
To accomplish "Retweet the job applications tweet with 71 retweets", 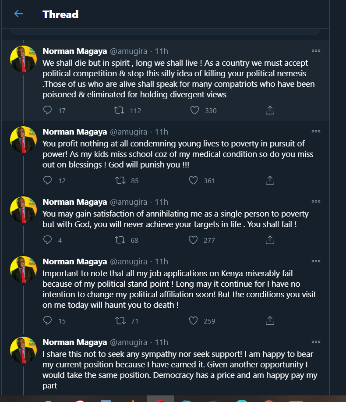I will point(119,320).
